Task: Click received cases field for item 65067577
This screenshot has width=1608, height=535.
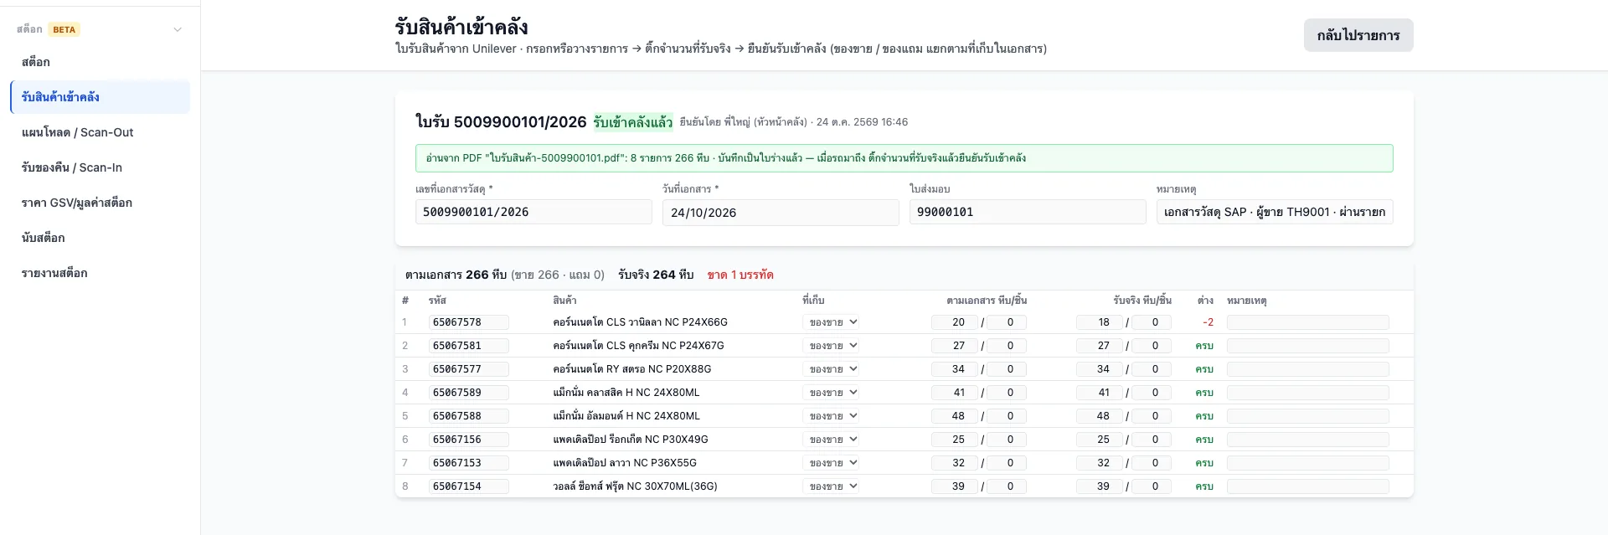Action: (1100, 369)
